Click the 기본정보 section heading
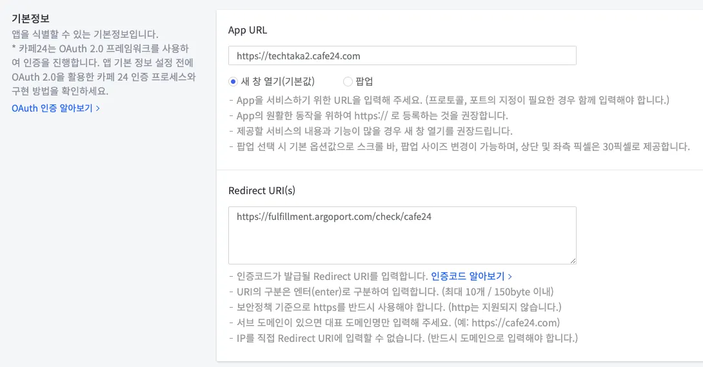703x367 pixels. click(31, 18)
